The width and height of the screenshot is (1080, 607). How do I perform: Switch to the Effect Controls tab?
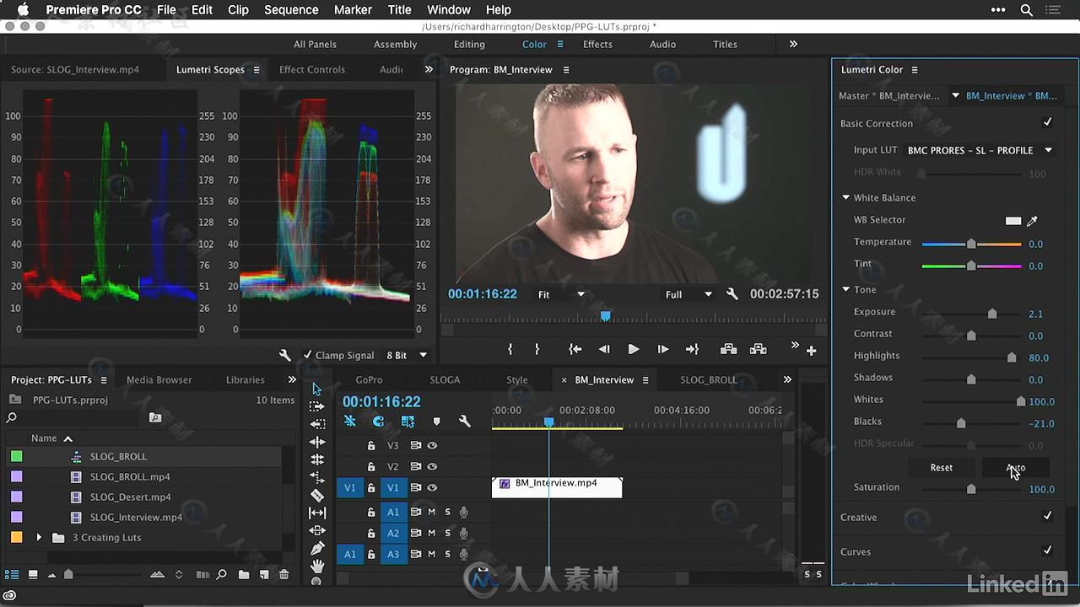(x=312, y=69)
